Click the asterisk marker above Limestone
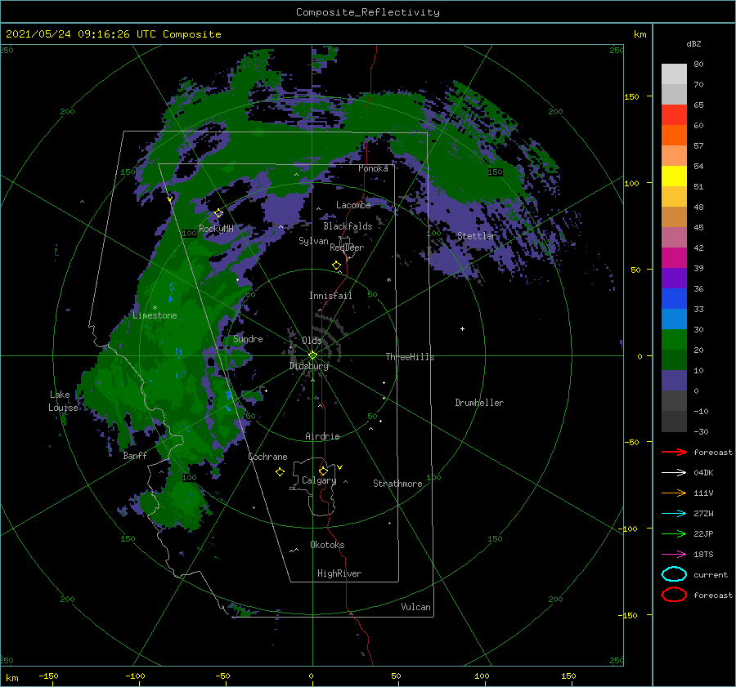The image size is (736, 687). [x=155, y=308]
